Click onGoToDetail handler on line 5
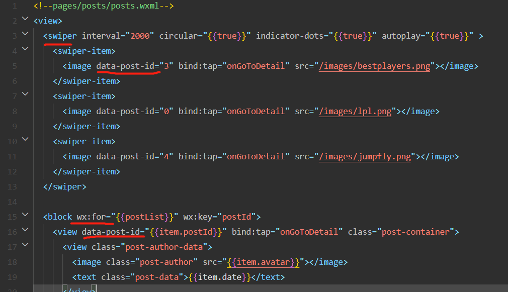 pos(256,66)
